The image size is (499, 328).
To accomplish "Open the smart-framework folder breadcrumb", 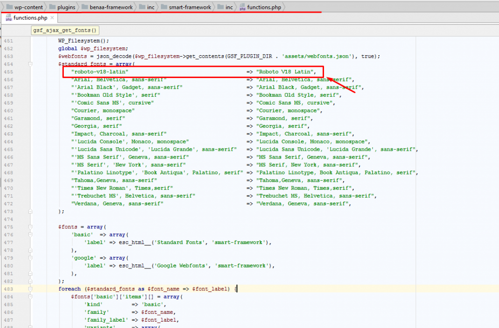I will 186,7.
